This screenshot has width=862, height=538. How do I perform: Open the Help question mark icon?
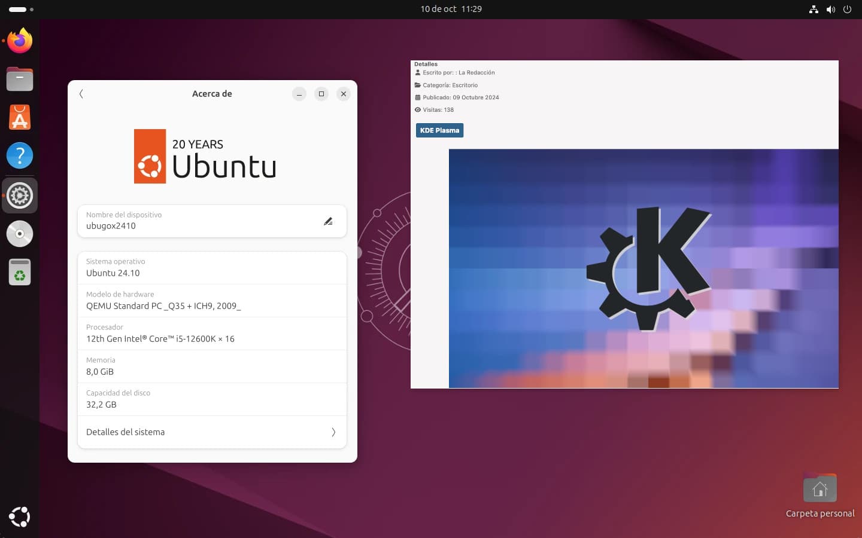(20, 155)
